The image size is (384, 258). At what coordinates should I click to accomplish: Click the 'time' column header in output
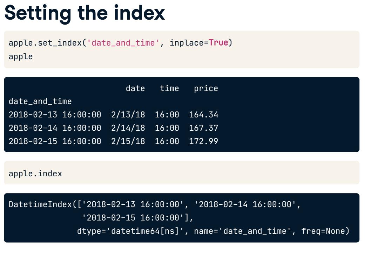pyautogui.click(x=169, y=88)
